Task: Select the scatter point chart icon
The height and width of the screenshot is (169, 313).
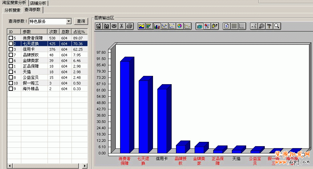Action: [172, 26]
